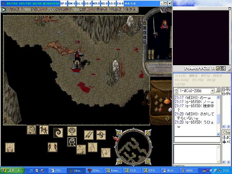Use the two standing figures skill icon
Image resolution: width=232 pixels, height=174 pixels.
pos(52,147)
